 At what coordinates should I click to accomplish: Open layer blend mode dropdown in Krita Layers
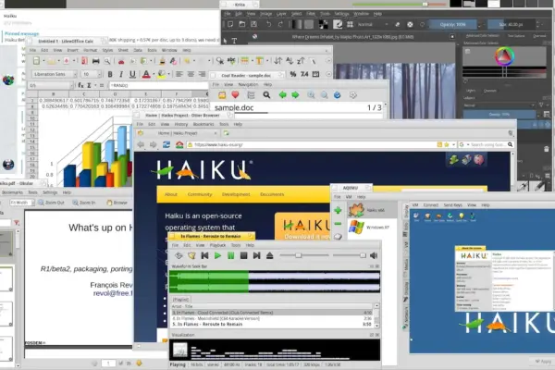[x=499, y=105]
